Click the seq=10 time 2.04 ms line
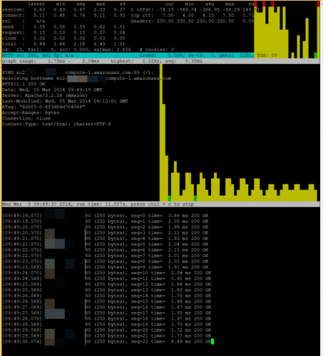 coord(107,273)
